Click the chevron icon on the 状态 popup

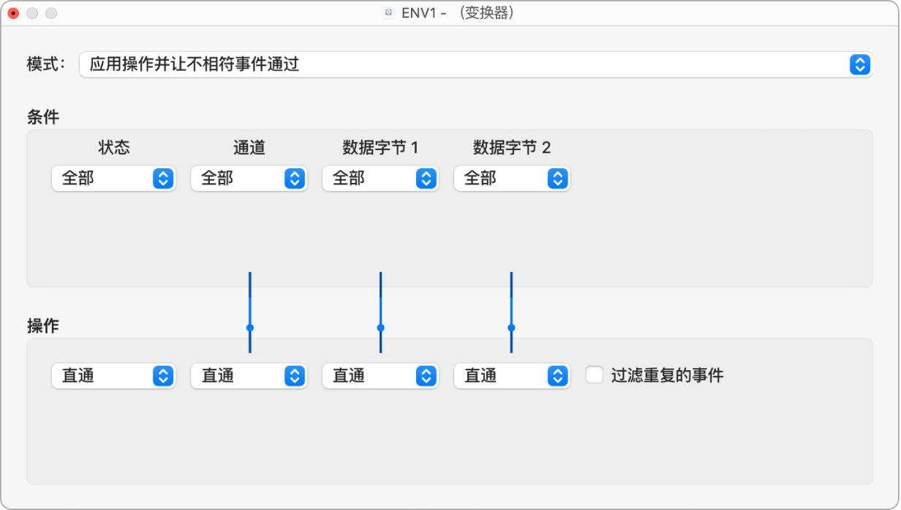(165, 179)
